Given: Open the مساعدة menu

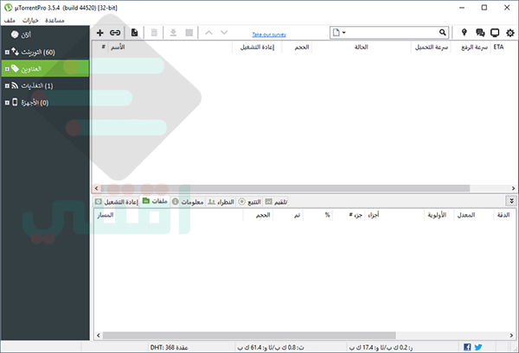Looking at the screenshot, I should click(54, 21).
